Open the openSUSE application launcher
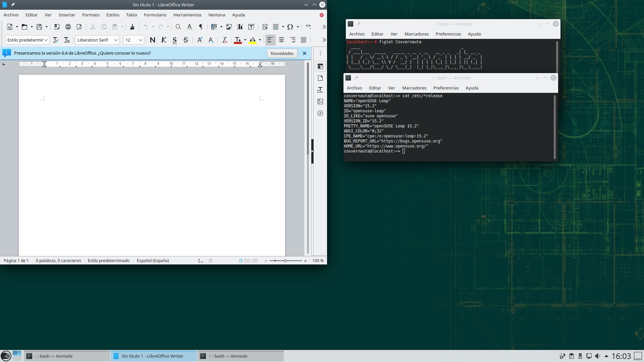Screen dimensions: 644x362 pyautogui.click(x=6, y=356)
